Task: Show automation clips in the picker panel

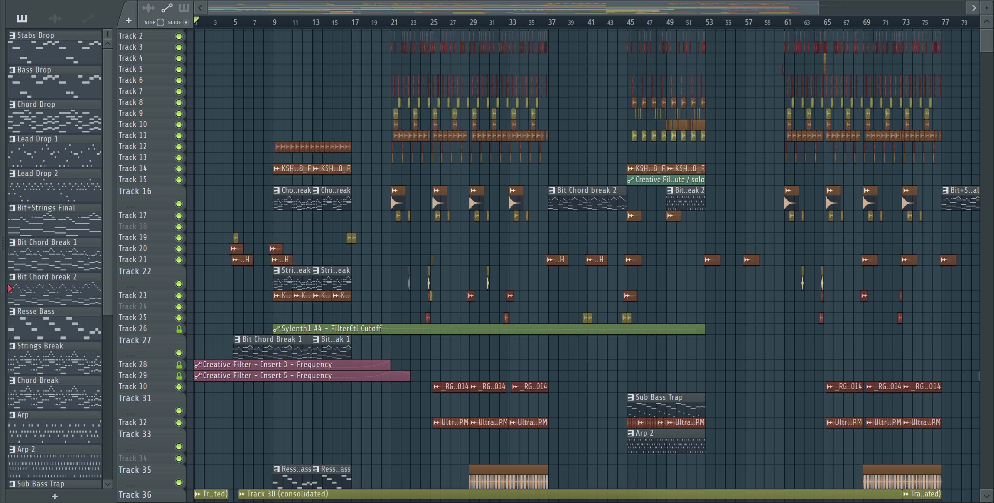Action: click(88, 18)
